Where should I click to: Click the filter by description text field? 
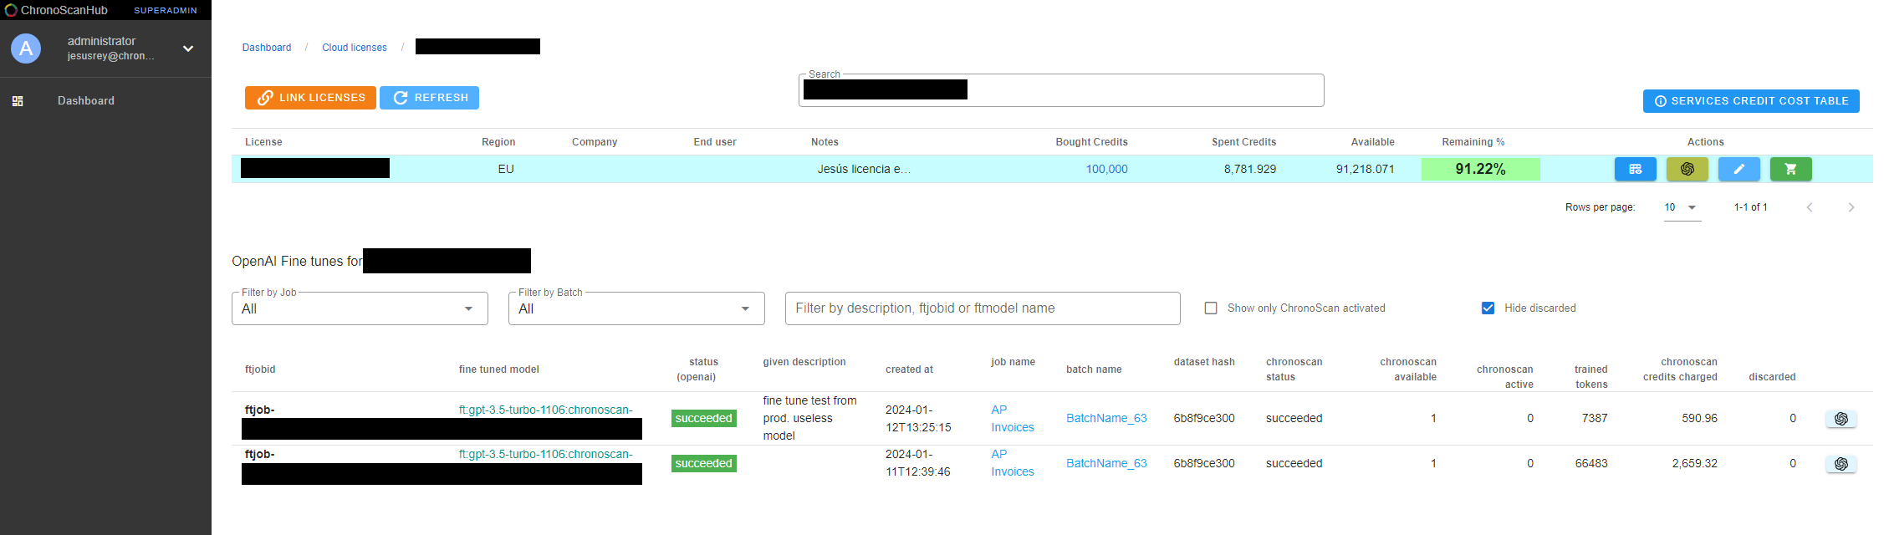point(982,308)
